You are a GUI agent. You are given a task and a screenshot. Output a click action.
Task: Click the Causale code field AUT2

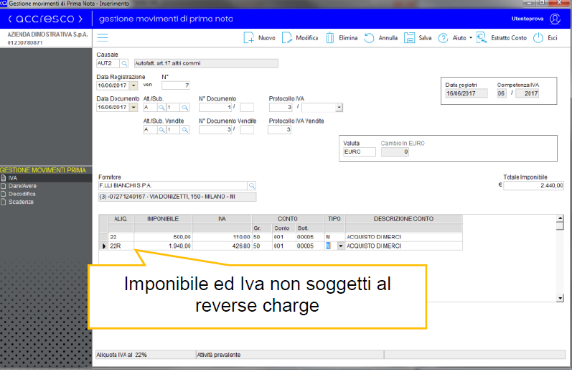tap(108, 63)
